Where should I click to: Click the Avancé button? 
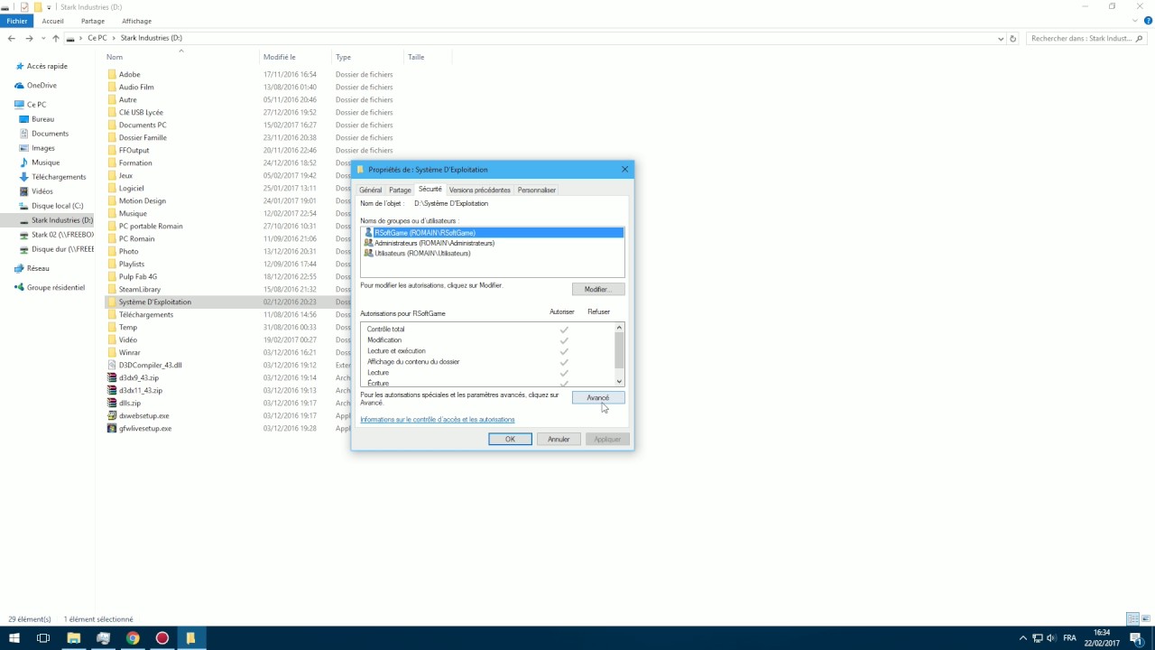[597, 398]
